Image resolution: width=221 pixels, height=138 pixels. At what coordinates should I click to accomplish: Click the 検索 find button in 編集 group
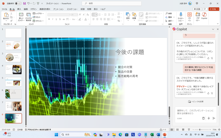(x=169, y=13)
